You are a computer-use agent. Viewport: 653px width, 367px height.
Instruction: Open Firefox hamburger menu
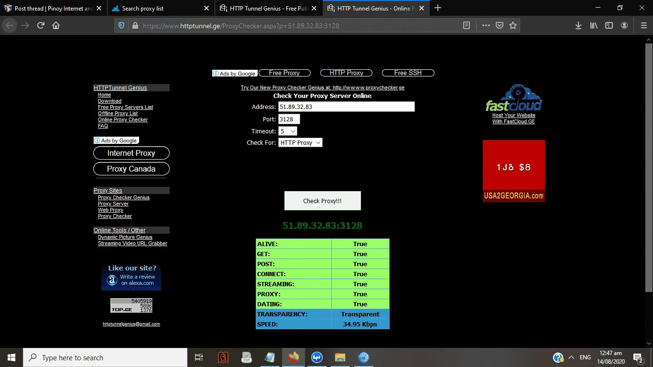pos(643,26)
